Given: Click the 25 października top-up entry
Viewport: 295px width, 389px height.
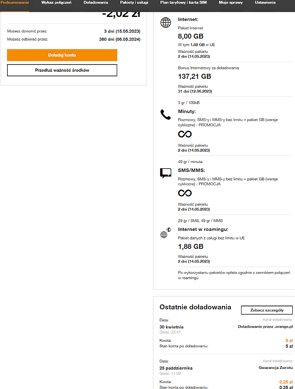Looking at the screenshot, I should (x=176, y=368).
